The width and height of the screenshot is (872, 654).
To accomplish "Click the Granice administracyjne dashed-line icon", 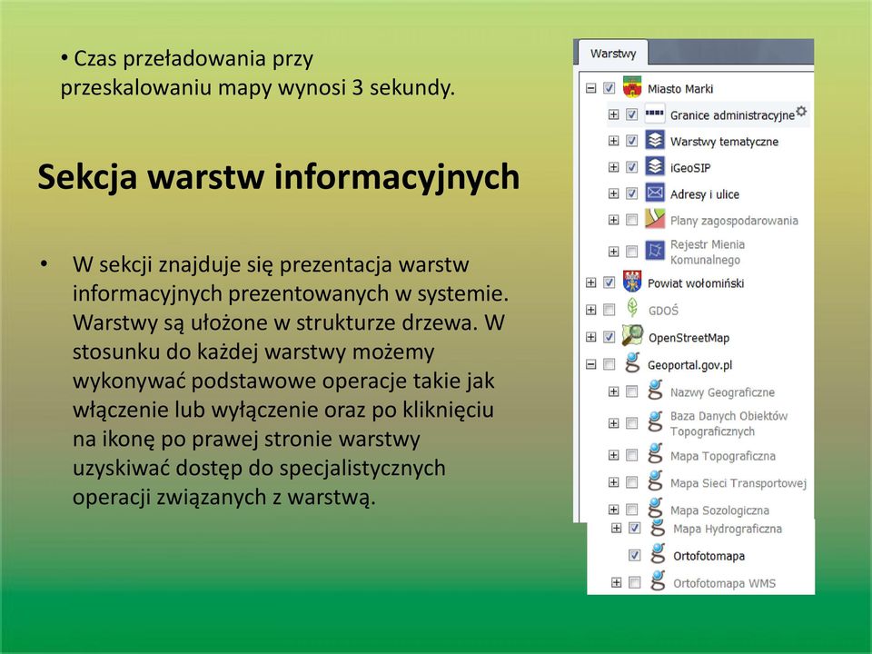I will coord(655,114).
